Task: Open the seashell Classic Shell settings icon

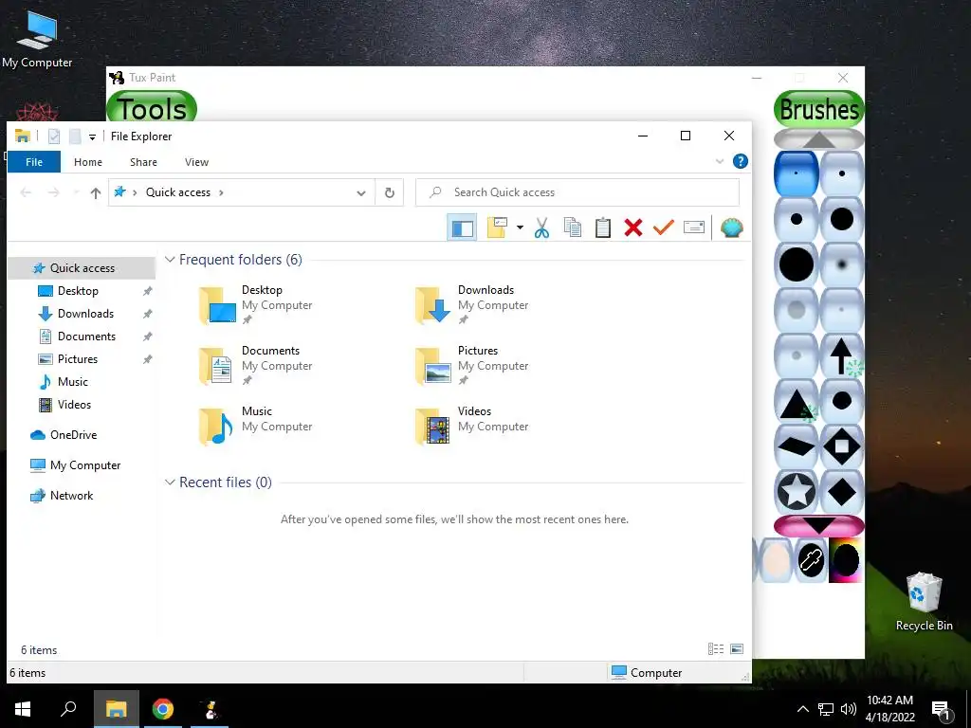Action: click(x=732, y=227)
